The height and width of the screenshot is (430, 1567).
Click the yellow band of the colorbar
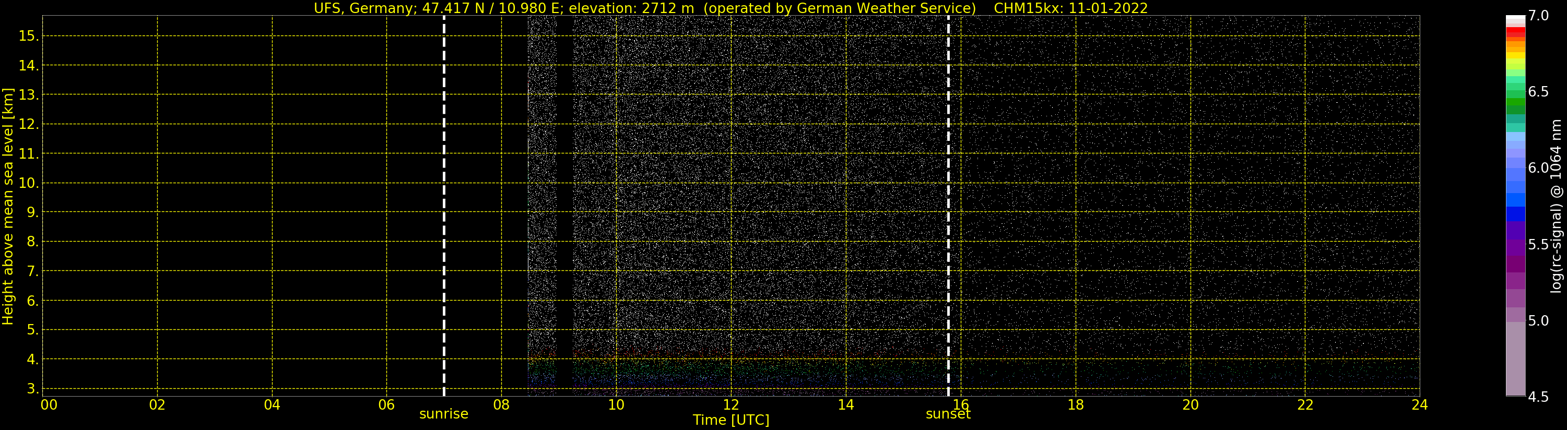(1515, 55)
